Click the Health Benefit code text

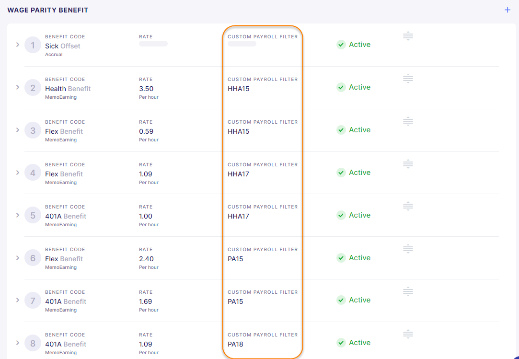68,89
